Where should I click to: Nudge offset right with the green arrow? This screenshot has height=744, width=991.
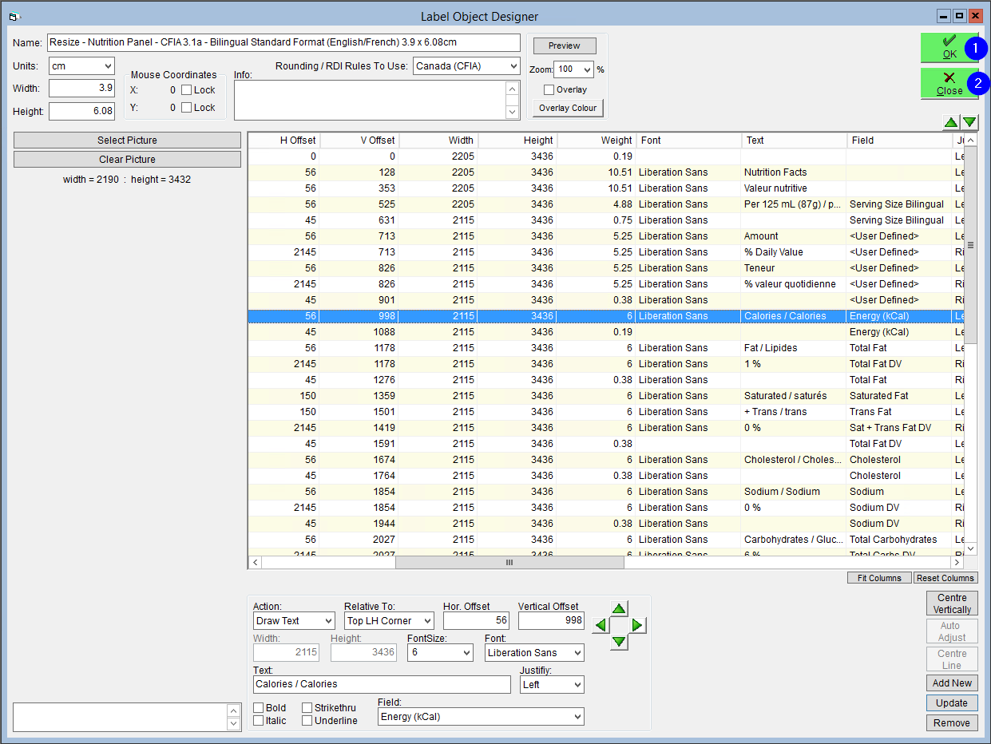(x=637, y=625)
